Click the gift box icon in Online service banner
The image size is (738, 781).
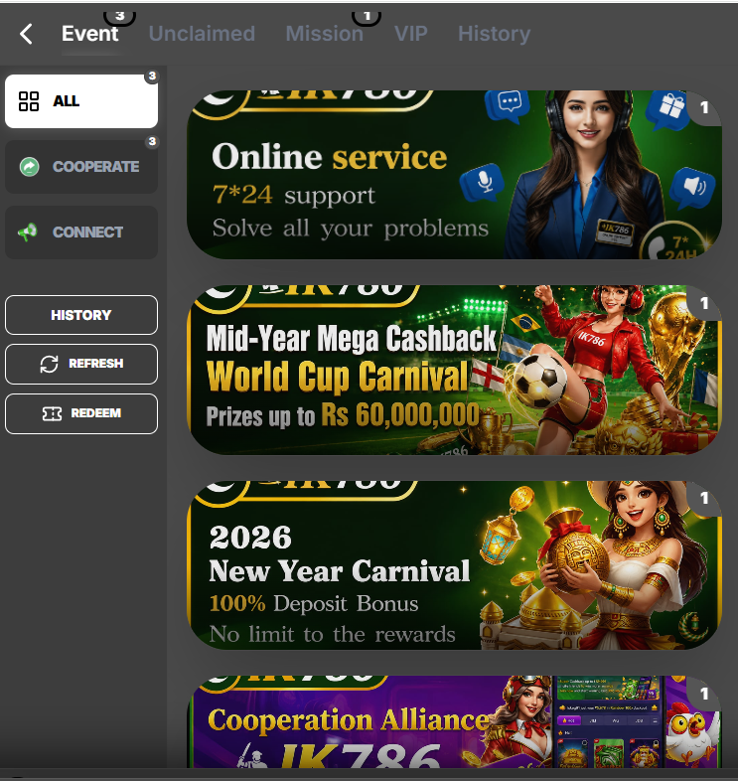pos(668,109)
